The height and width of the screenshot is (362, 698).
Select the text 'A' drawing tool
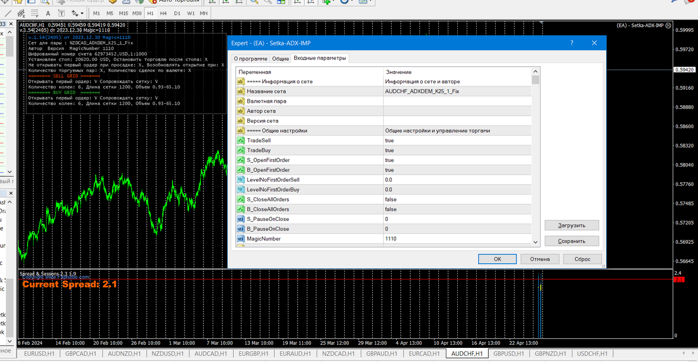(48, 13)
